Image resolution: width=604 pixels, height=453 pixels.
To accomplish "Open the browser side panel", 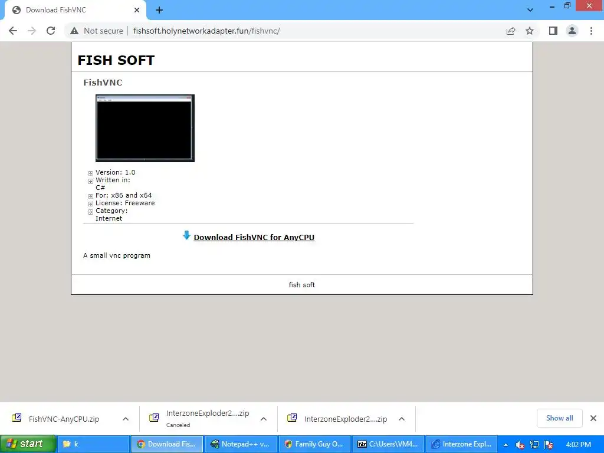I will pos(553,31).
